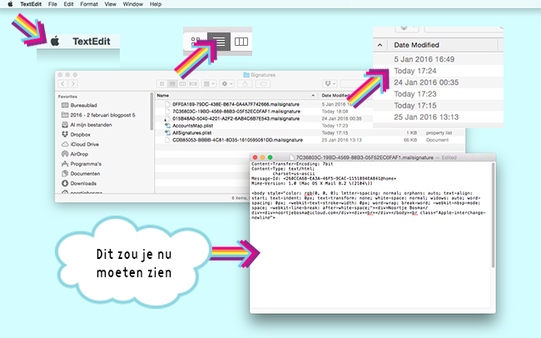The width and height of the screenshot is (541, 338).
Task: Open the Format menu
Action: tap(89, 4)
